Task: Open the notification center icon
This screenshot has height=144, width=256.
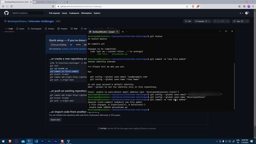Action: coord(252,141)
